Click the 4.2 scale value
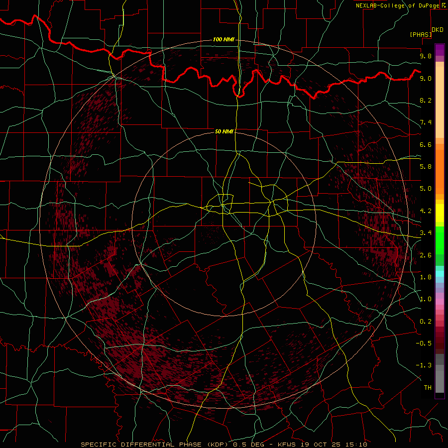The image size is (448, 448). tap(426, 211)
